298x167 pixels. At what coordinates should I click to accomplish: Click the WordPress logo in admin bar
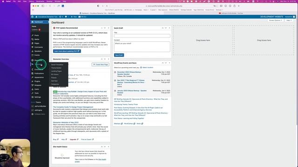click(33, 17)
